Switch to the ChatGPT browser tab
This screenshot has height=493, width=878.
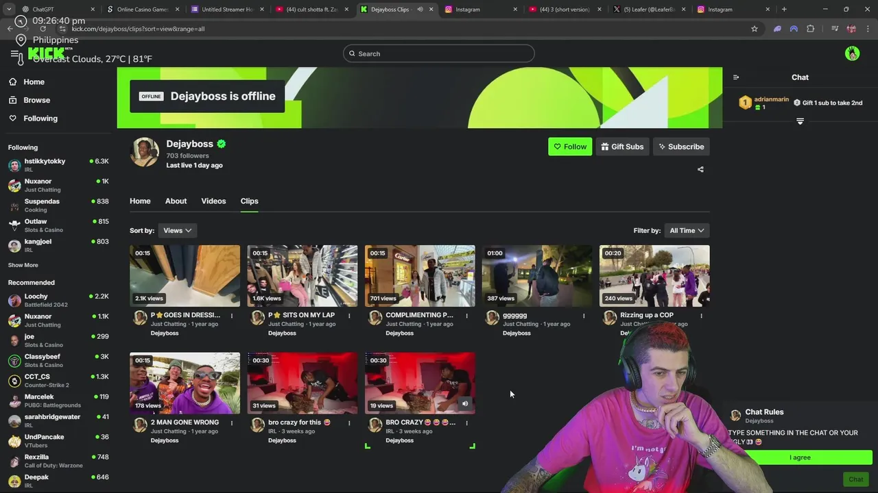(x=58, y=10)
